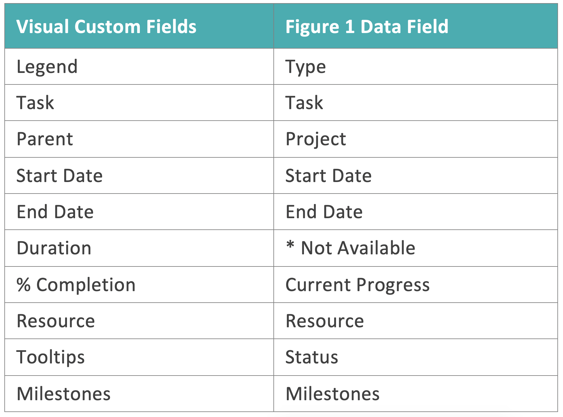Select the "Duration" cell
Viewport: 563px width, 417px height.
tap(54, 248)
